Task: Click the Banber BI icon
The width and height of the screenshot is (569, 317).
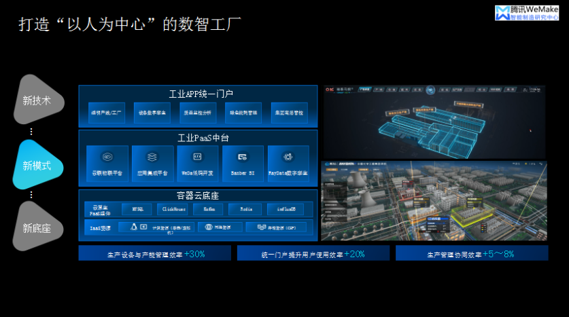Action: tap(243, 157)
